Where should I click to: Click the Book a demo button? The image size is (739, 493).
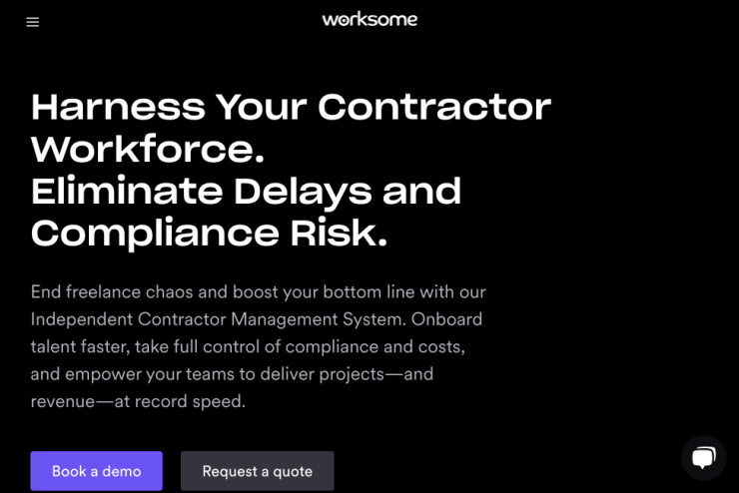coord(97,471)
